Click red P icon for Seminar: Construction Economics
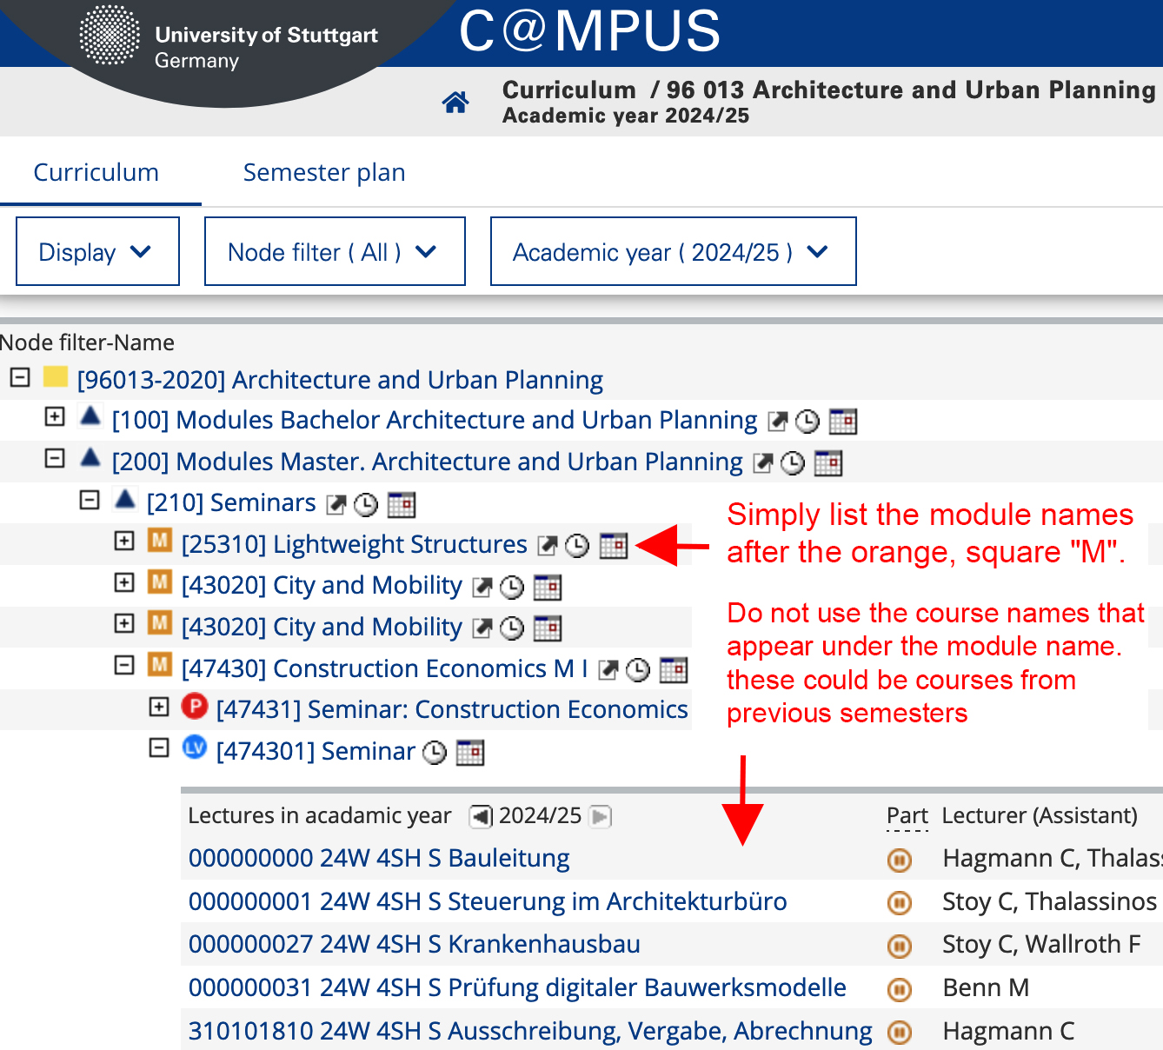Image resolution: width=1163 pixels, height=1050 pixels. pyautogui.click(x=195, y=706)
